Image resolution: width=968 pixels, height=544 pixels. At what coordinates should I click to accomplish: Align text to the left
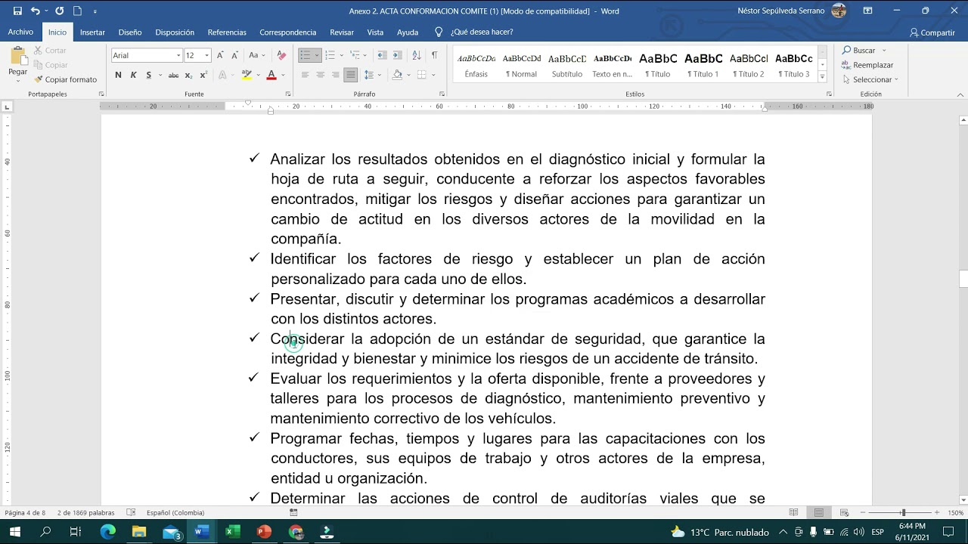[305, 75]
